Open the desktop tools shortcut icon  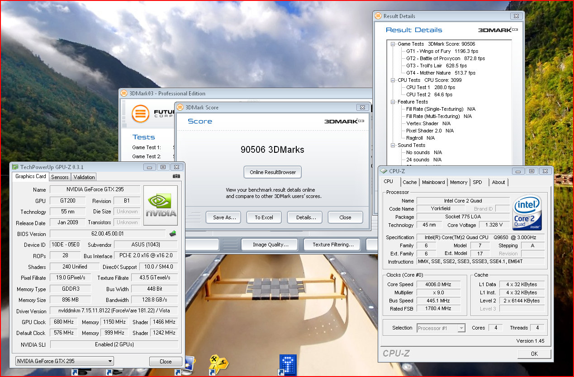218,363
